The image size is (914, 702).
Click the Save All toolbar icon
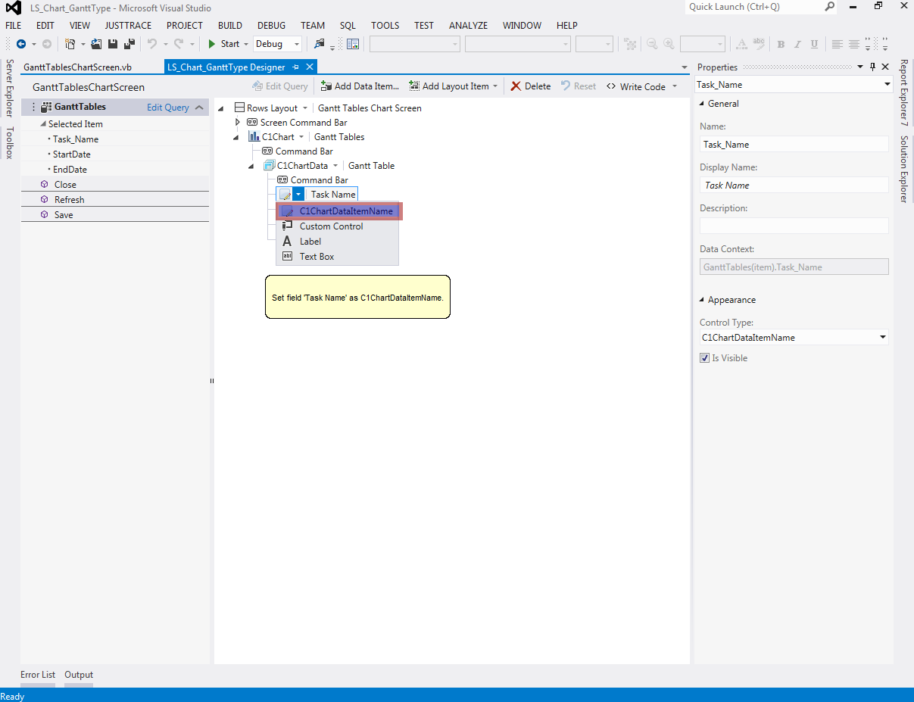click(x=129, y=44)
